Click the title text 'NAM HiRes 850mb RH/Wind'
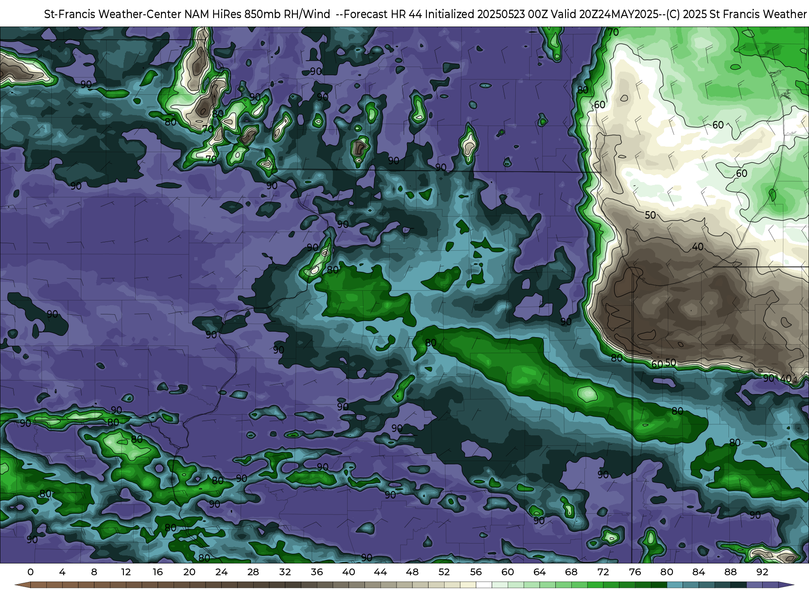 click(x=257, y=14)
